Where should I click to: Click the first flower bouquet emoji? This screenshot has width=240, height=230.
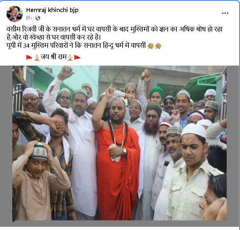coord(150,46)
